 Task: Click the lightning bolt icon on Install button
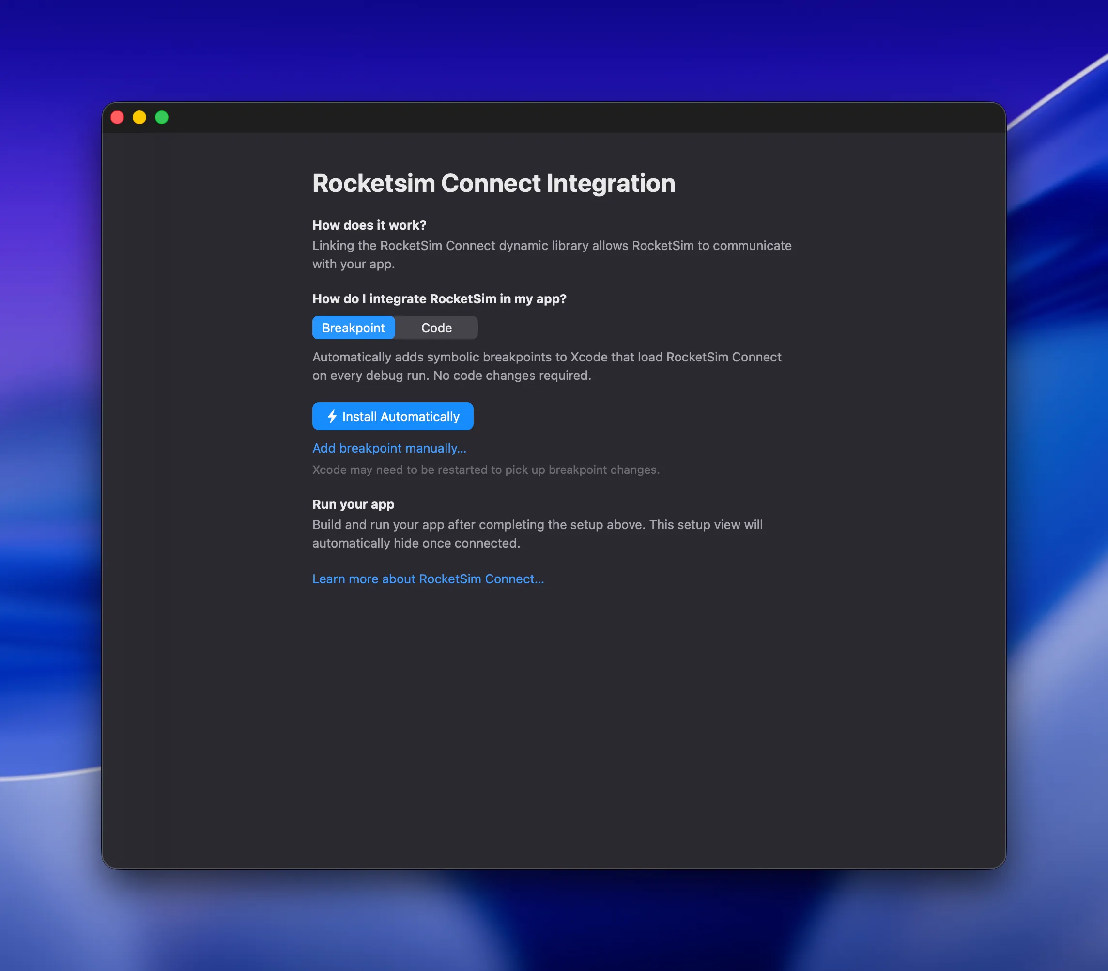[x=332, y=416]
